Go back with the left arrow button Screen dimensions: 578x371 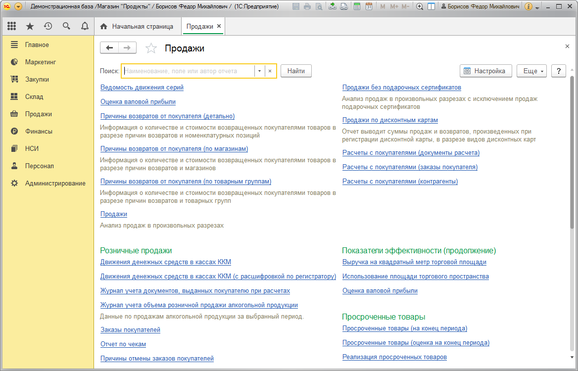(109, 48)
